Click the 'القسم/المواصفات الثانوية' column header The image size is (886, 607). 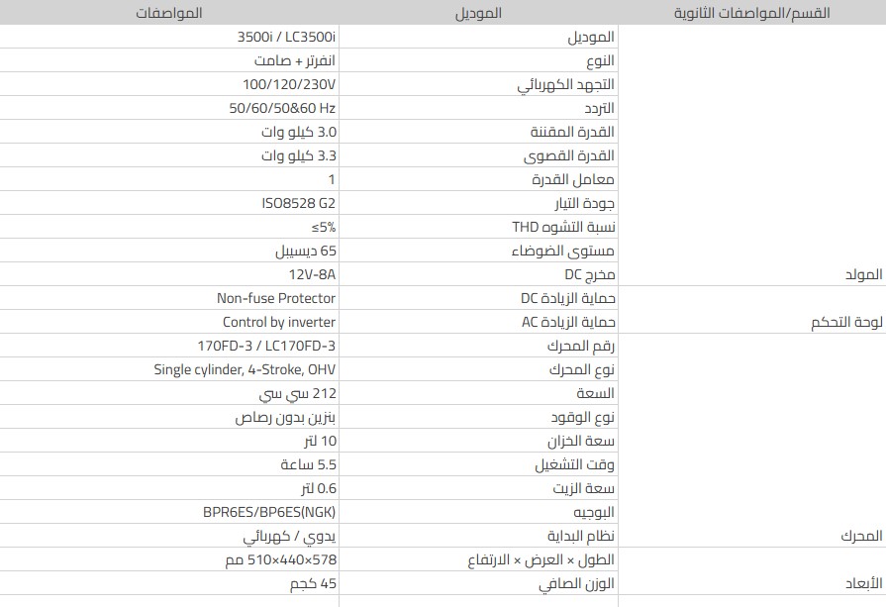click(x=751, y=13)
